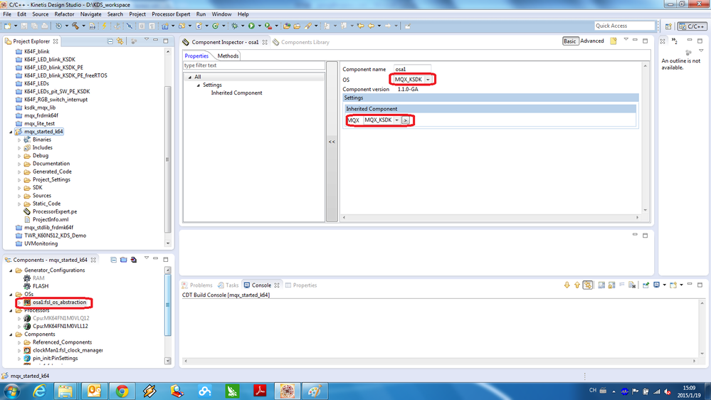Click the Pin Console icon
The height and width of the screenshot is (400, 711).
646,285
